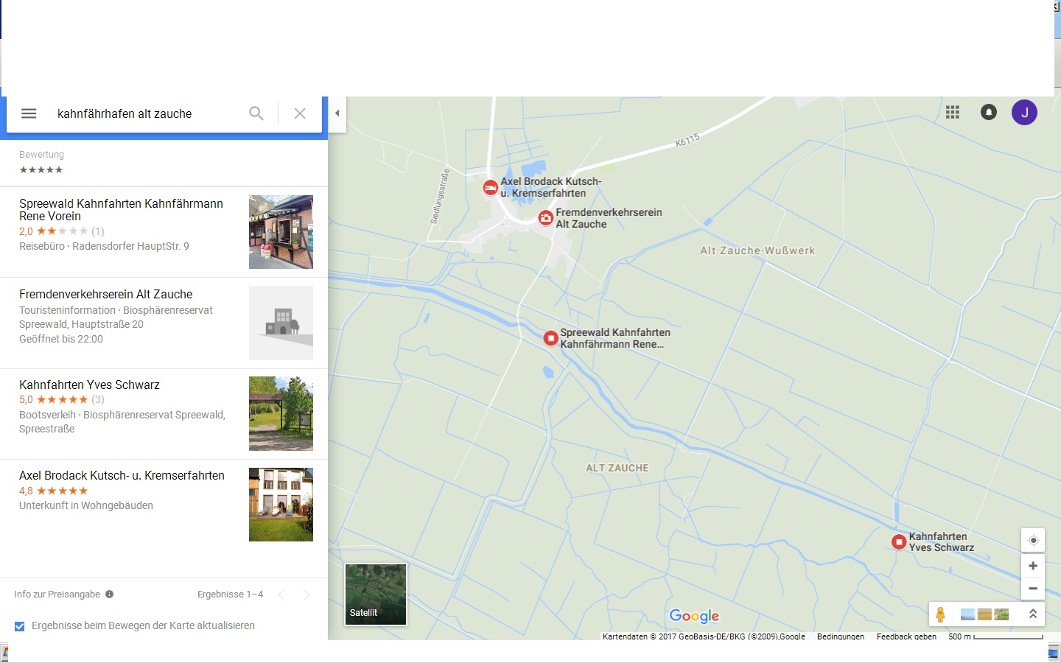Open the notifications bell
The width and height of the screenshot is (1061, 663).
989,112
